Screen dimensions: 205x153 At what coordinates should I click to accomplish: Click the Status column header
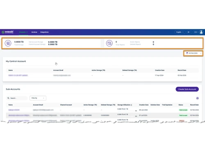[181, 105]
